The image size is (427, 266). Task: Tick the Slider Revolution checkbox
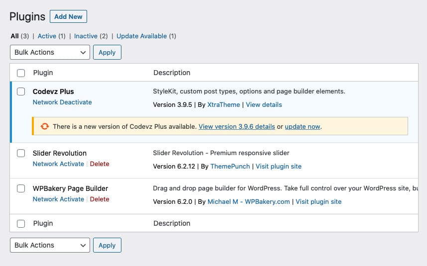click(21, 153)
